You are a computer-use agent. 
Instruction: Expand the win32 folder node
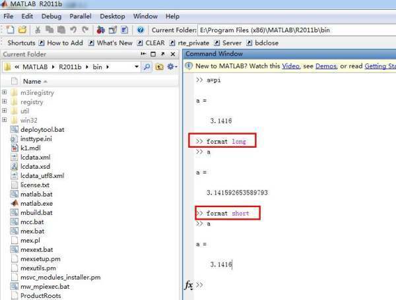coord(5,120)
